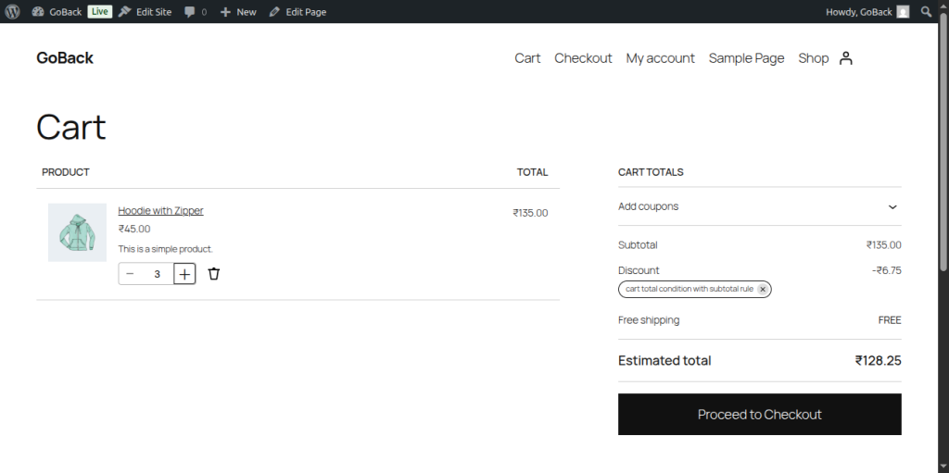The width and height of the screenshot is (949, 473).
Task: Click Edit Page in admin bar
Action: pos(297,11)
